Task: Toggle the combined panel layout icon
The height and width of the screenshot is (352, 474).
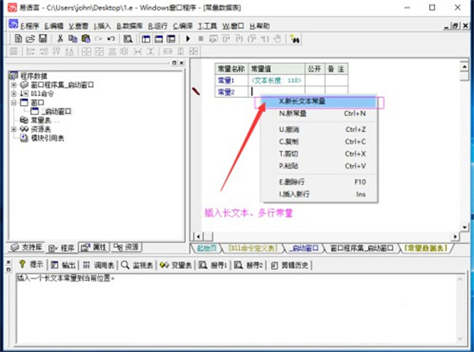Action: click(x=171, y=39)
